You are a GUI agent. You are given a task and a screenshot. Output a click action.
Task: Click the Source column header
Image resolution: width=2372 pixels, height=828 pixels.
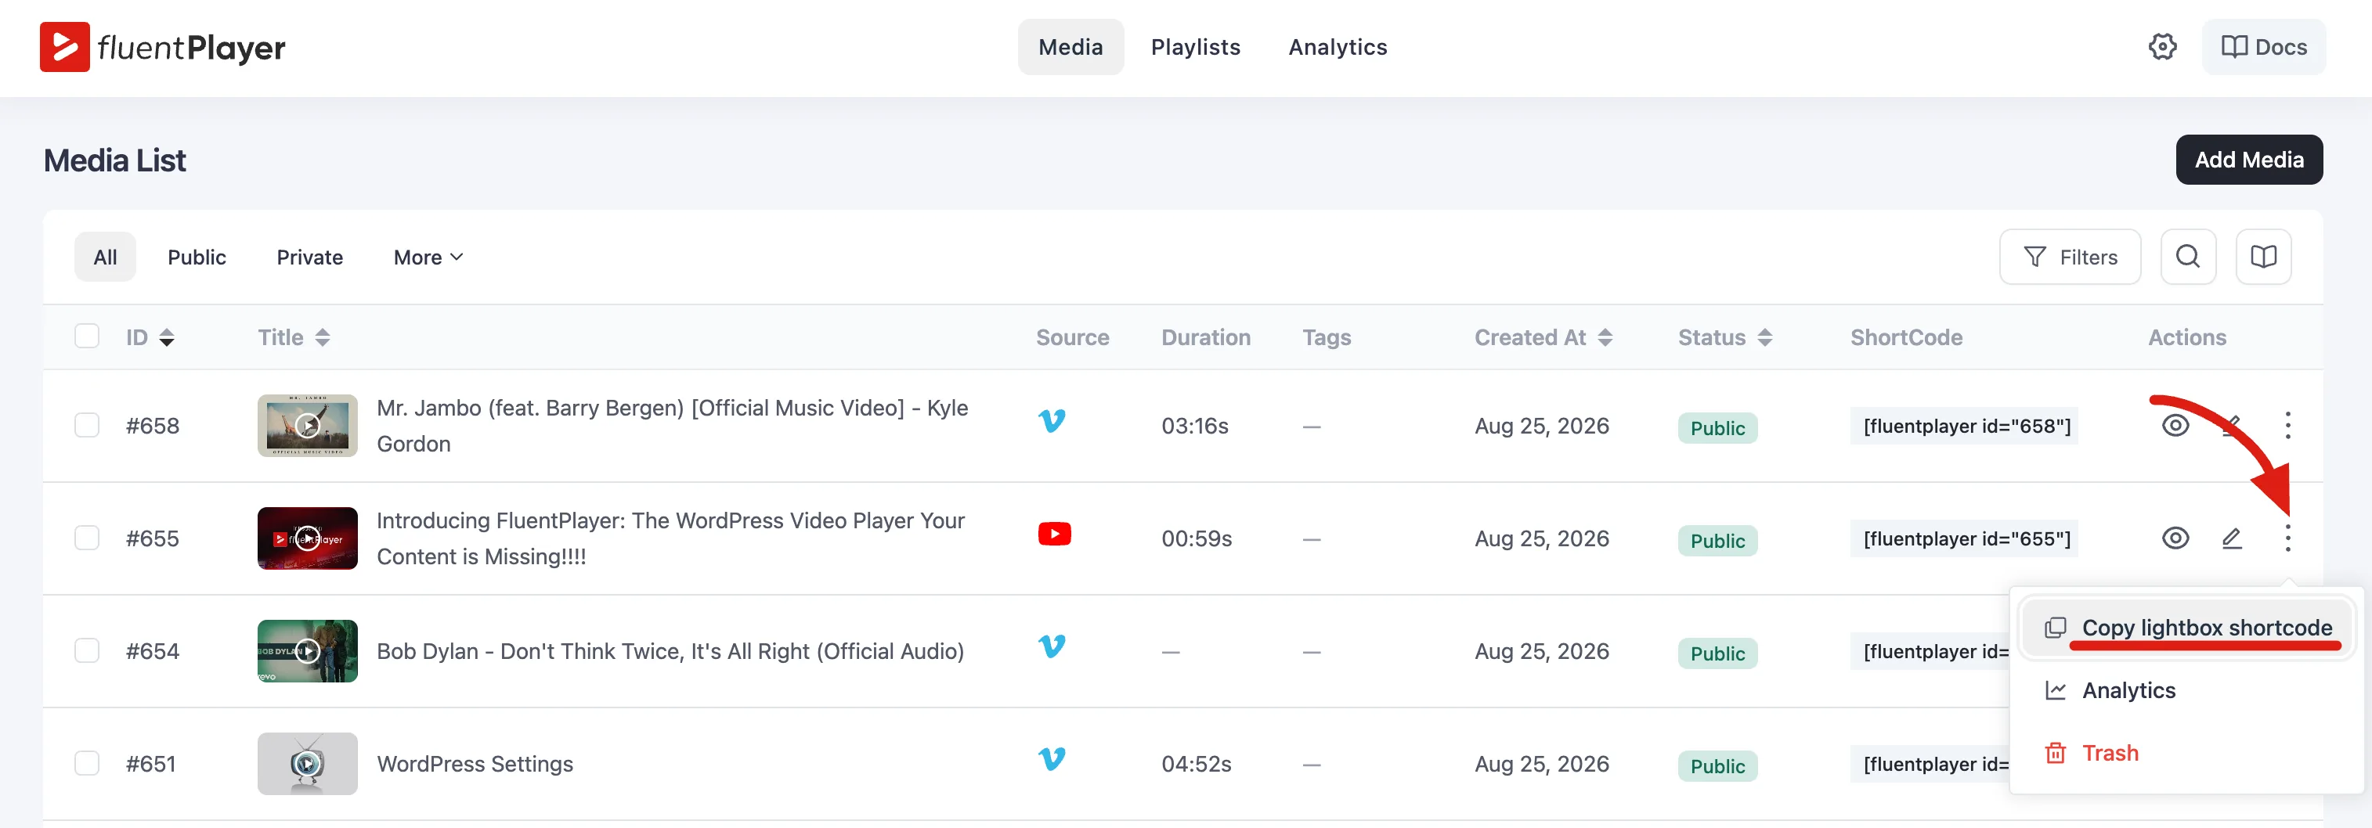point(1073,337)
